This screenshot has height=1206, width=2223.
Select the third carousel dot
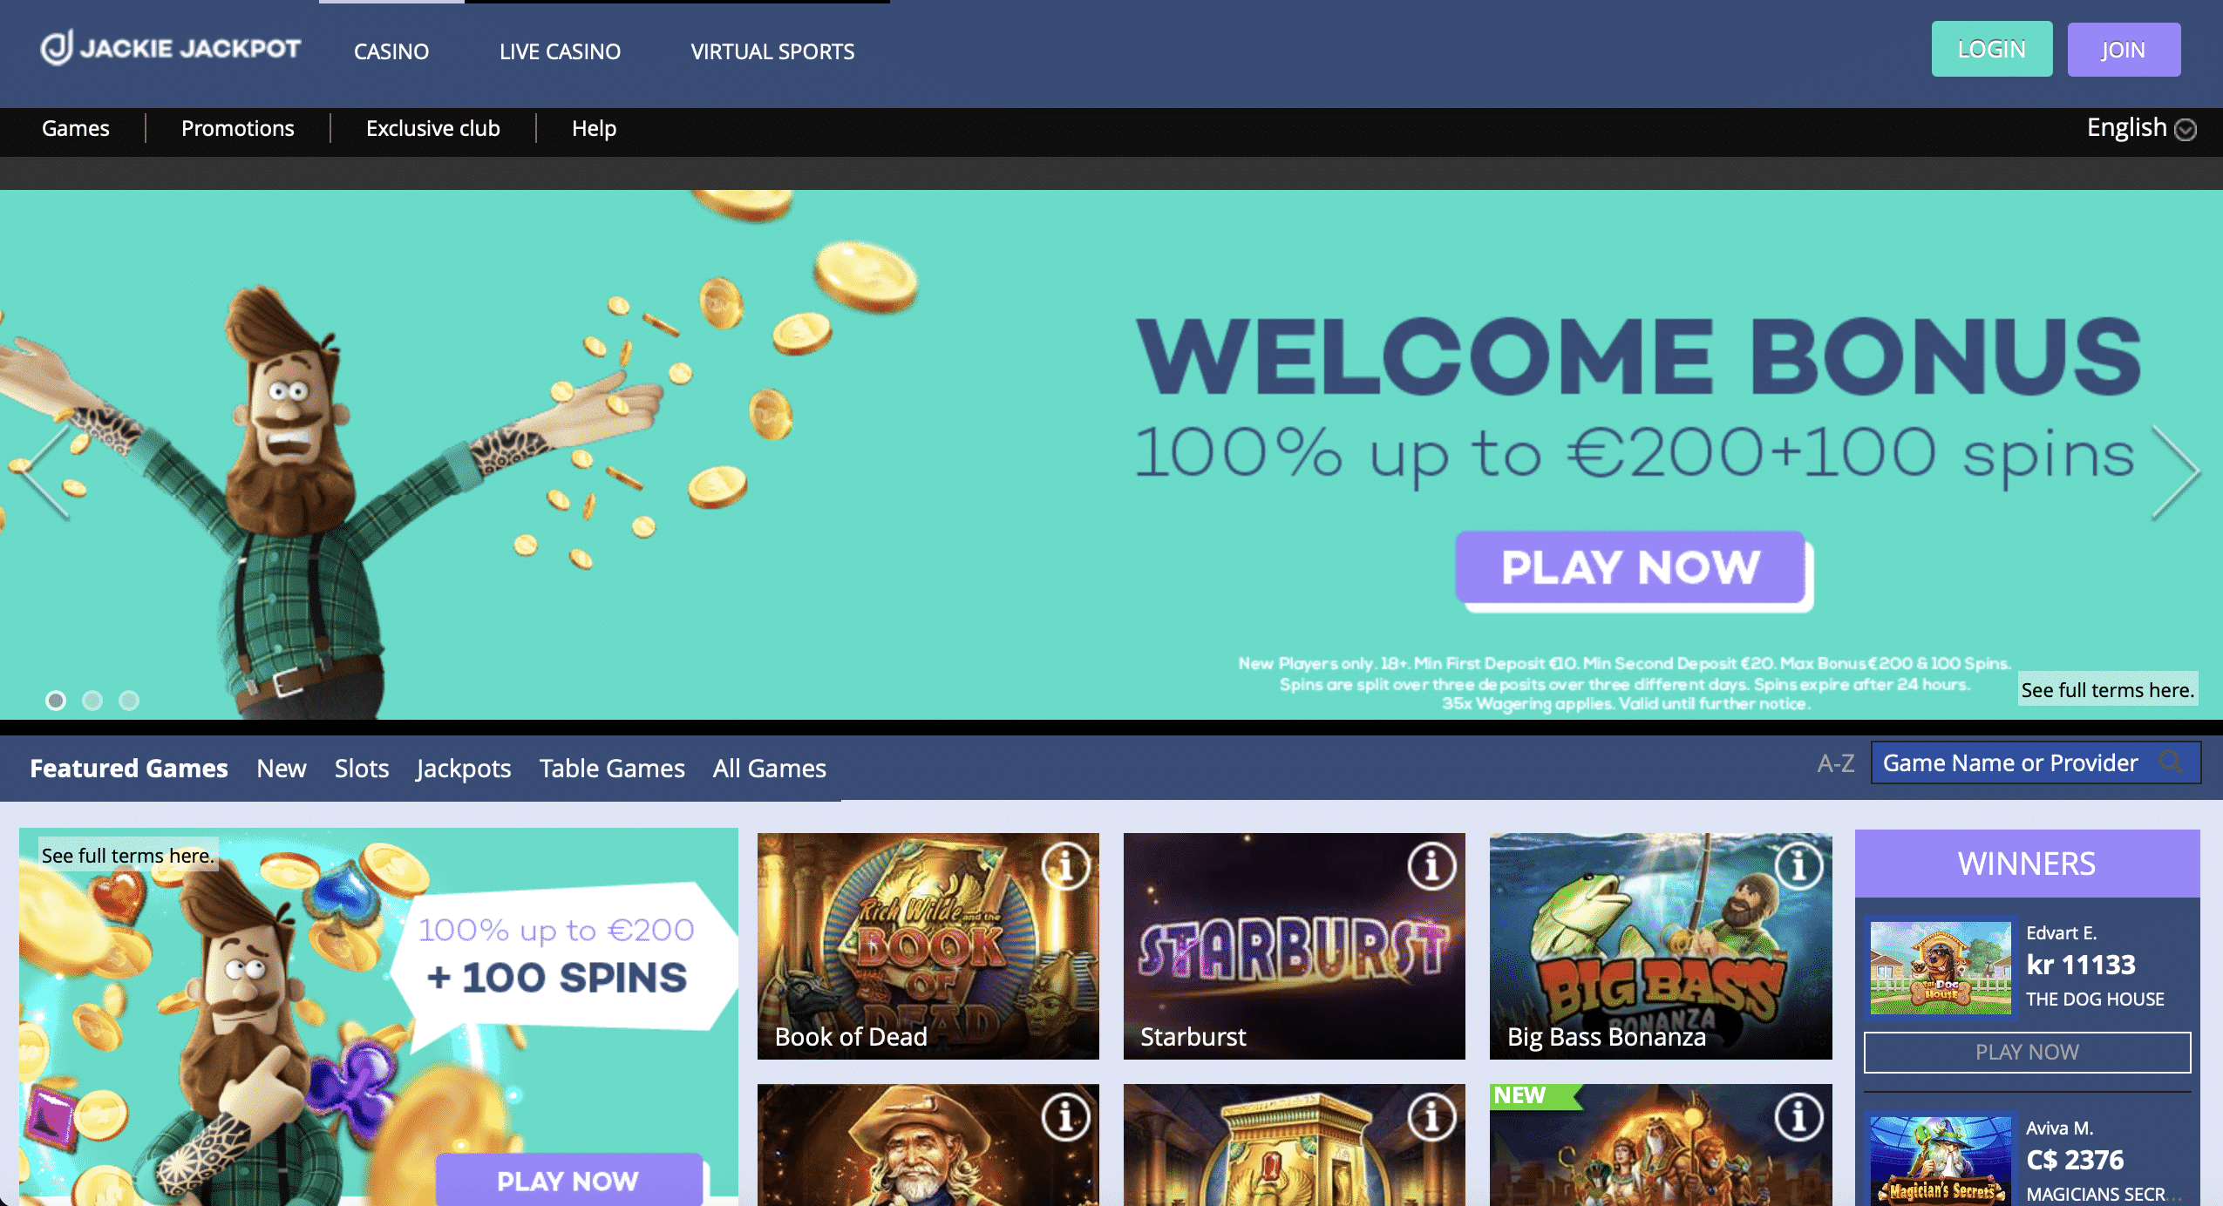click(129, 701)
